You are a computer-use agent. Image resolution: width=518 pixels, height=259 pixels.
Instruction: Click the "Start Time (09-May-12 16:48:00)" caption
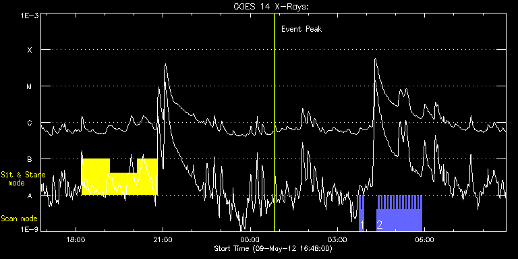273,248
